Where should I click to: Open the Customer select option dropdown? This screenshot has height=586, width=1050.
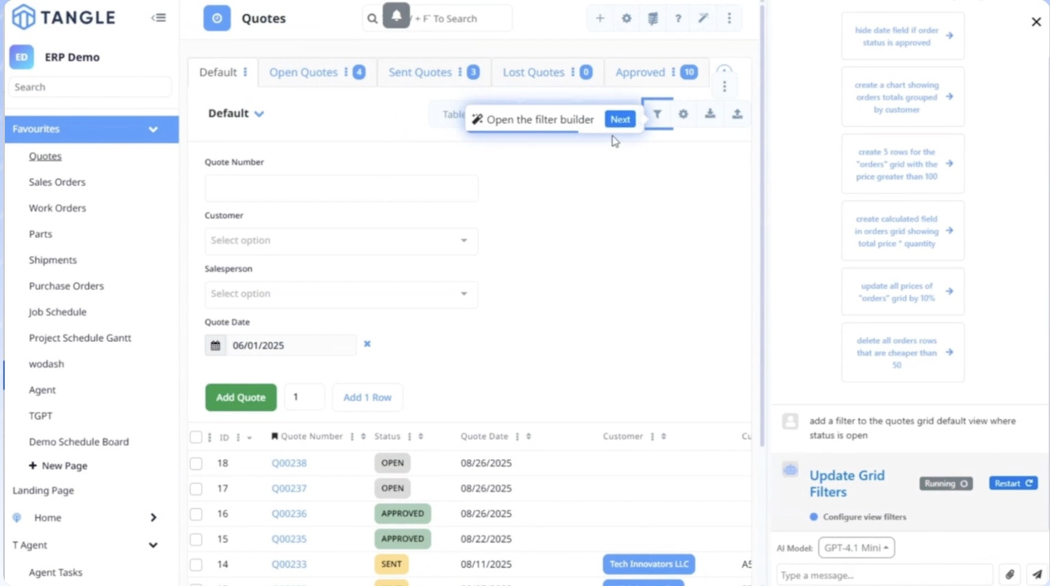click(x=341, y=241)
